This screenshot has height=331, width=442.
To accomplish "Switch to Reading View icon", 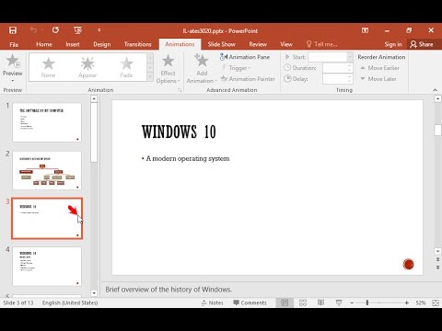I will coord(320,302).
